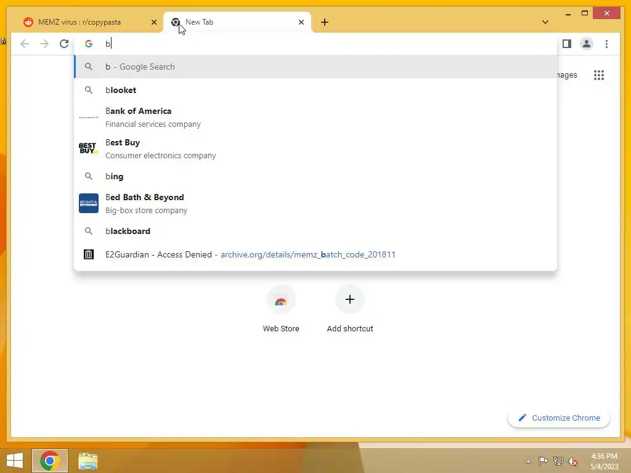The width and height of the screenshot is (631, 473).
Task: Click the muted volume tray icon
Action: (x=572, y=461)
